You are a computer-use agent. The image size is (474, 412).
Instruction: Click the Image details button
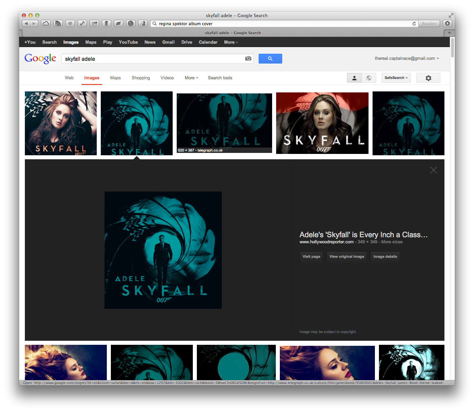(385, 256)
